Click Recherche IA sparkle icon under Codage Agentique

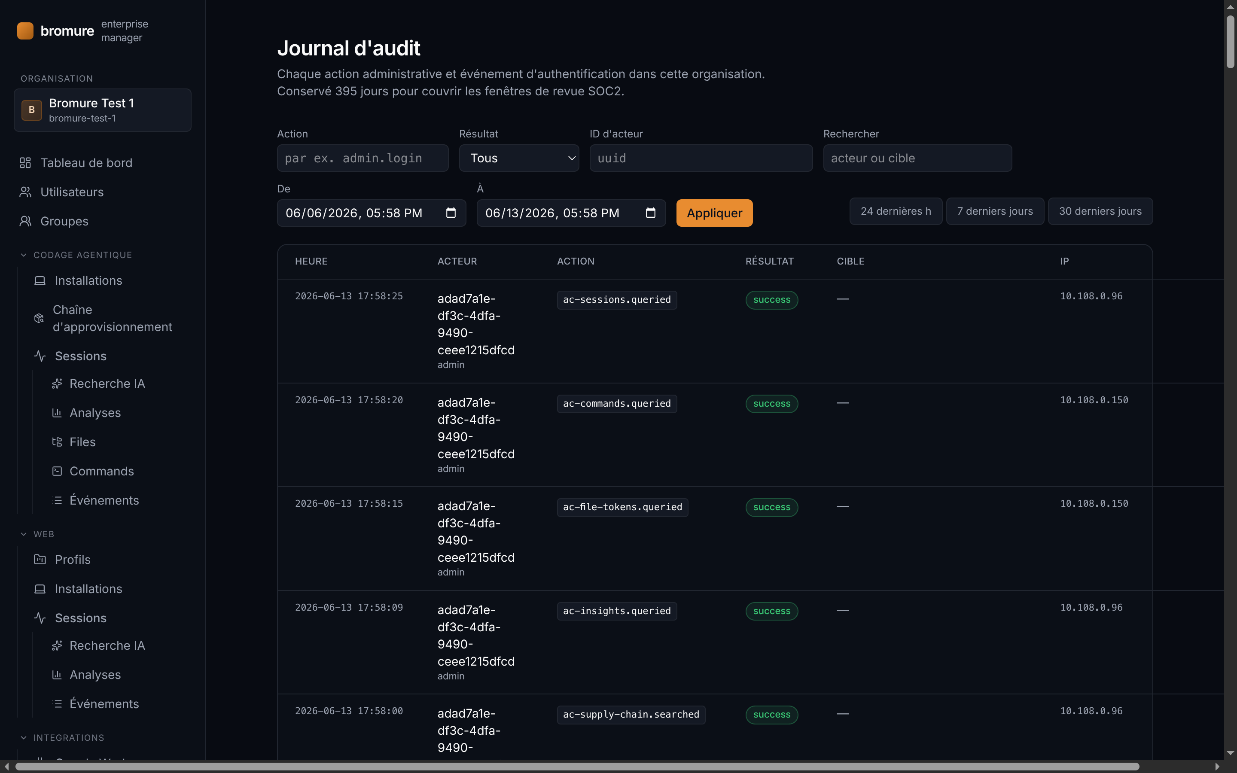click(x=57, y=383)
